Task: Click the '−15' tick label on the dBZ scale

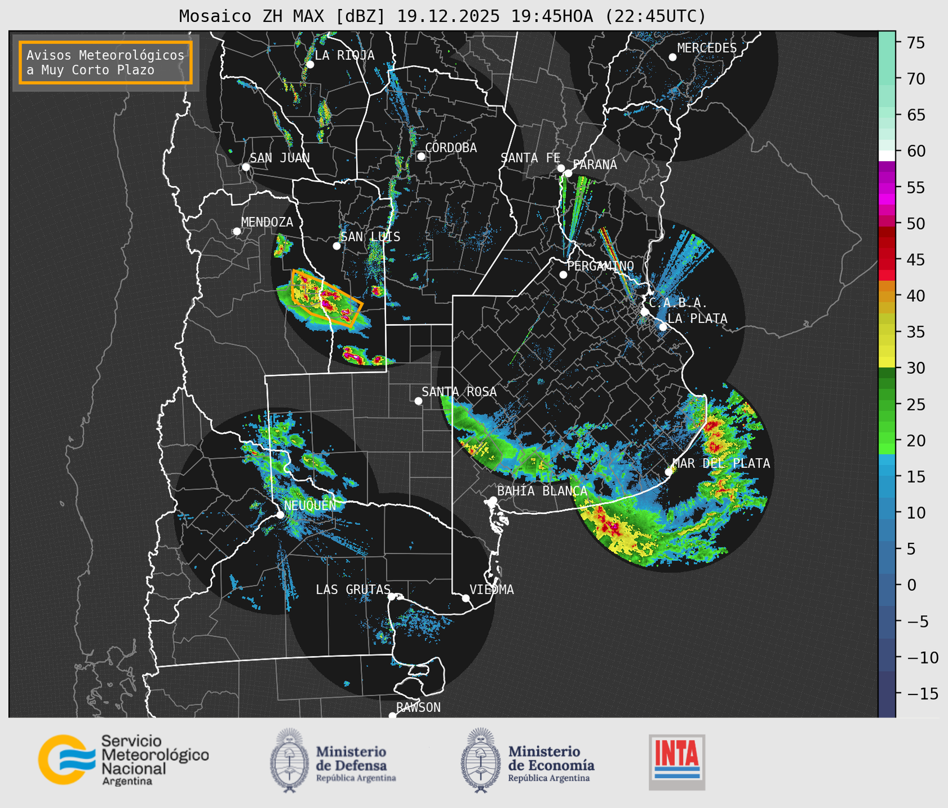Action: point(922,693)
